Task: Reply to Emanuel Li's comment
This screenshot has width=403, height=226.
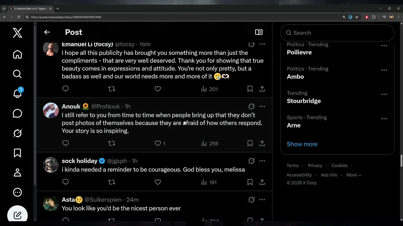Action: 65,89
